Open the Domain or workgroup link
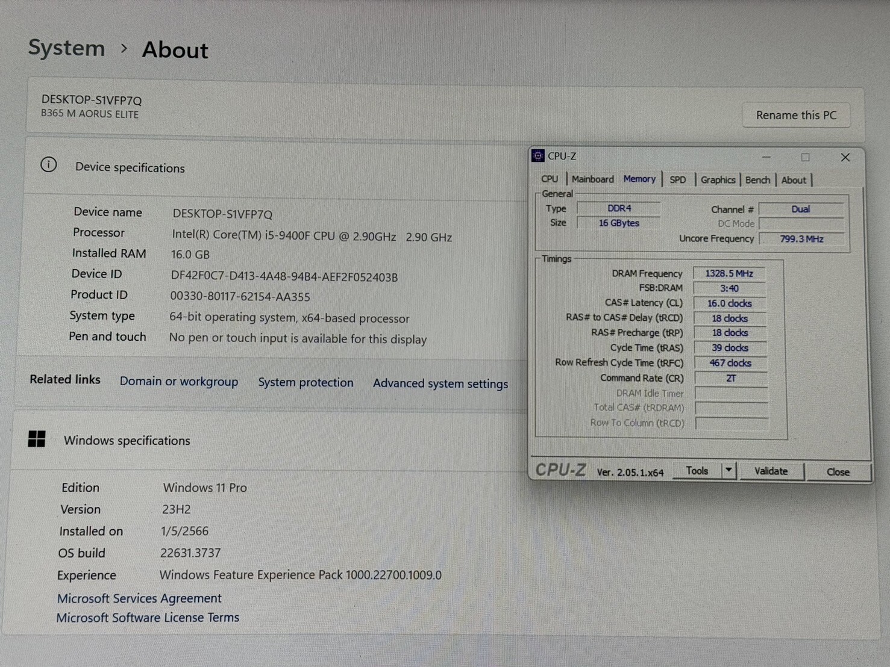Viewport: 890px width, 667px height. pyautogui.click(x=179, y=382)
